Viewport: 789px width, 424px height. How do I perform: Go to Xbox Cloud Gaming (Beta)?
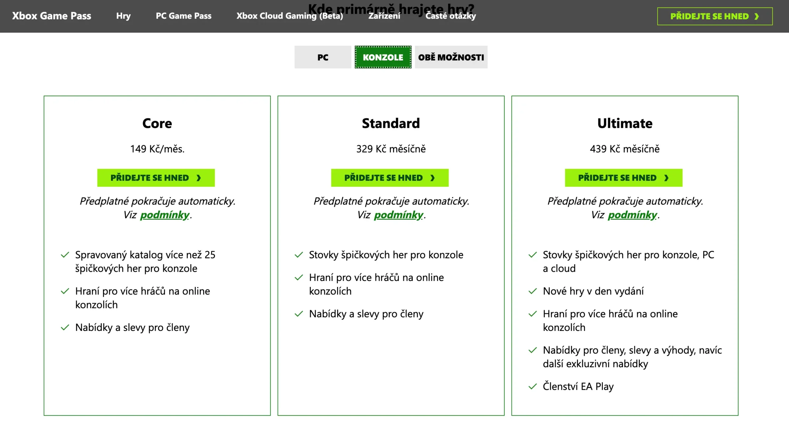point(289,16)
